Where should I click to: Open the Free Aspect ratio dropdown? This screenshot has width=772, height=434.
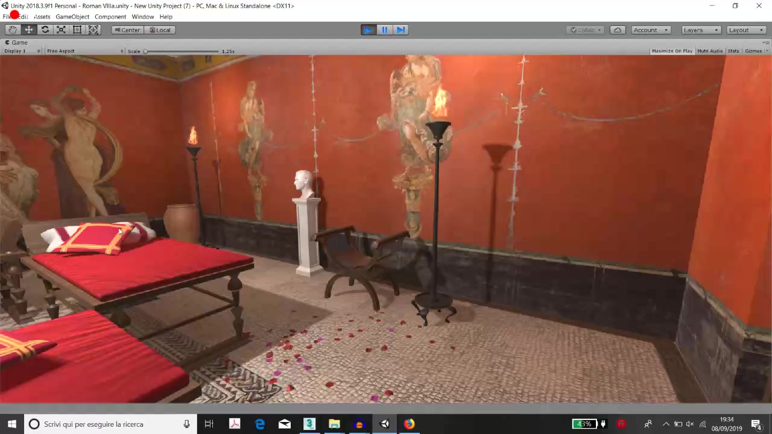(x=84, y=51)
